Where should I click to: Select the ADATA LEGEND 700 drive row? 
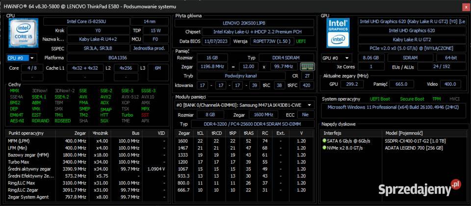coord(394,148)
